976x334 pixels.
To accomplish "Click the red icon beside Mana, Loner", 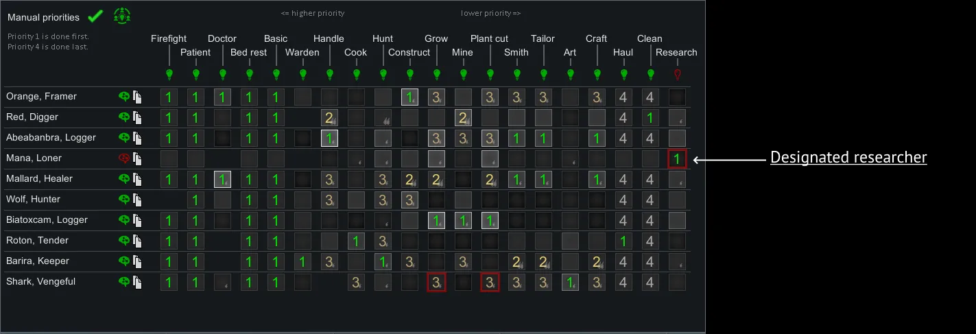I will point(124,158).
